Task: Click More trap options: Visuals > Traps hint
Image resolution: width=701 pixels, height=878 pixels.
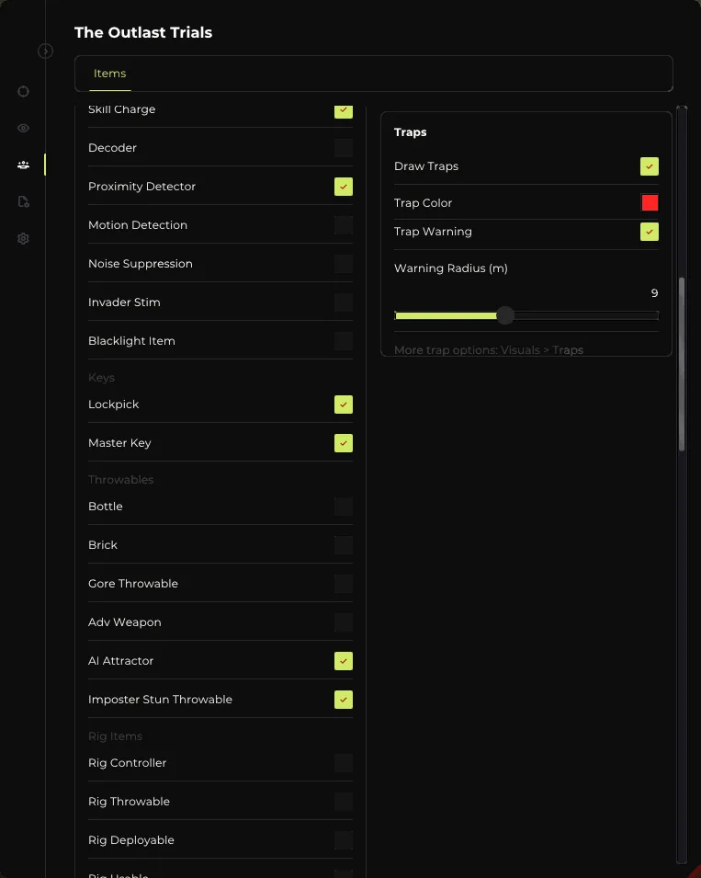Action: (x=489, y=350)
